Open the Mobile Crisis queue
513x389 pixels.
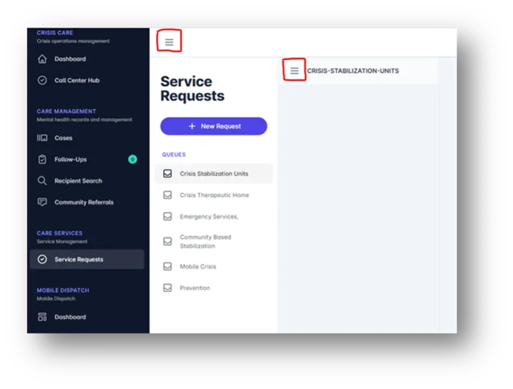tap(197, 266)
